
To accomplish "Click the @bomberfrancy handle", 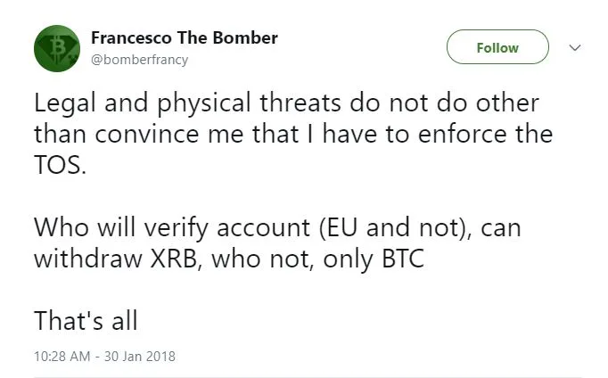I will (139, 60).
